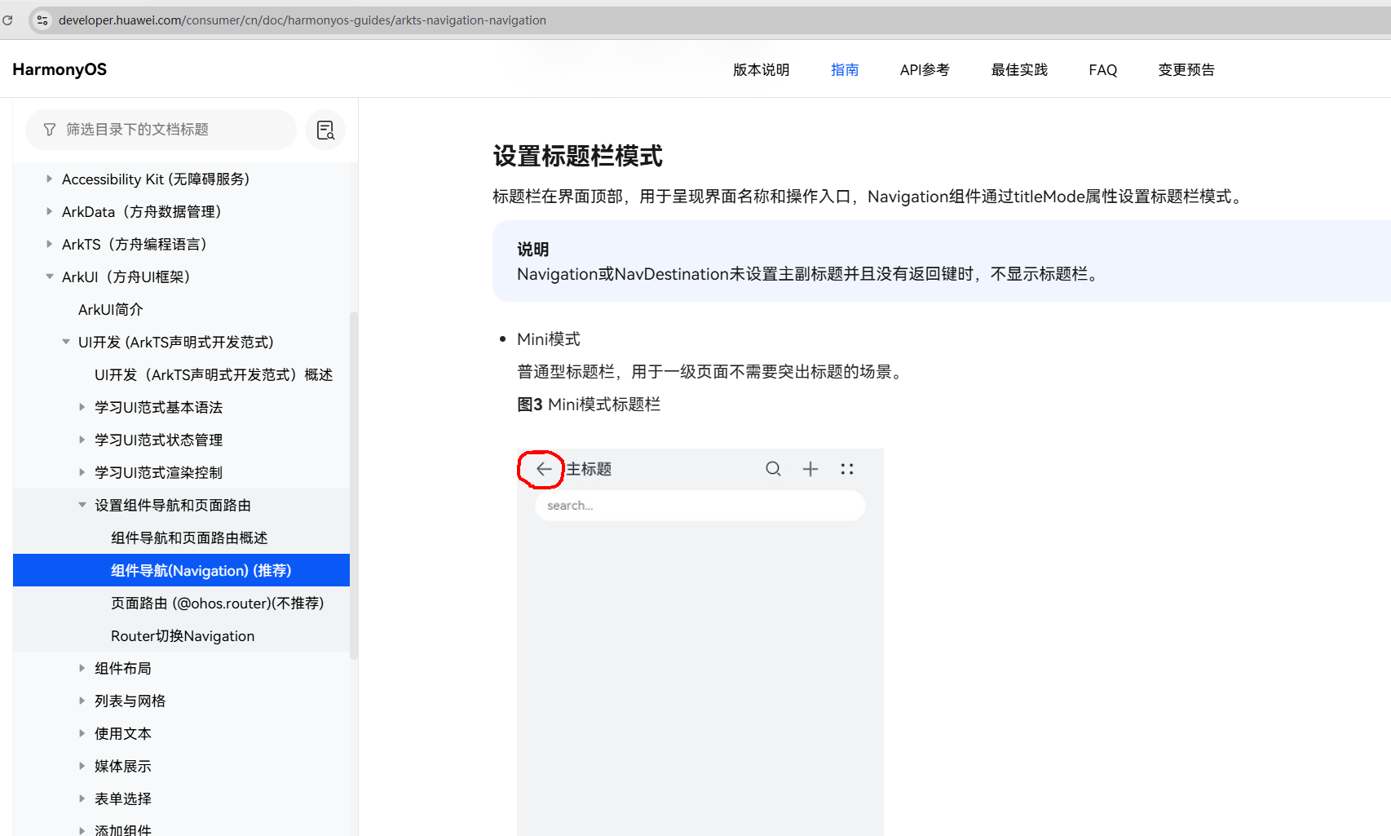Open the FAQ tab
Screen dimensions: 1391x836
pos(1102,70)
